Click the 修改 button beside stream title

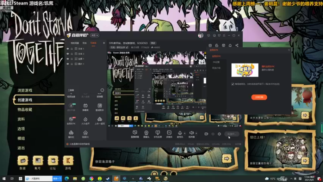pos(153,43)
